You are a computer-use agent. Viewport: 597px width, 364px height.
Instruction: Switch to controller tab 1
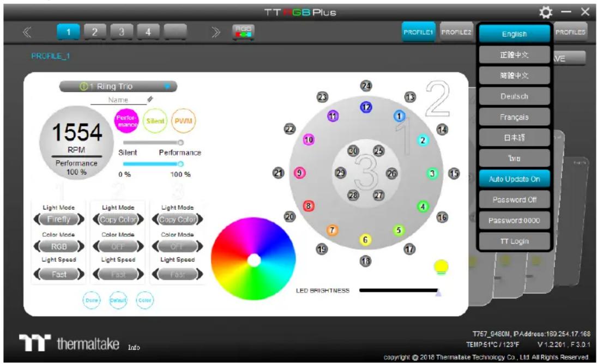click(x=68, y=32)
